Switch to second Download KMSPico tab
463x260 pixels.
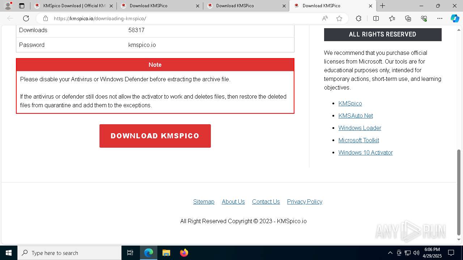[160, 6]
